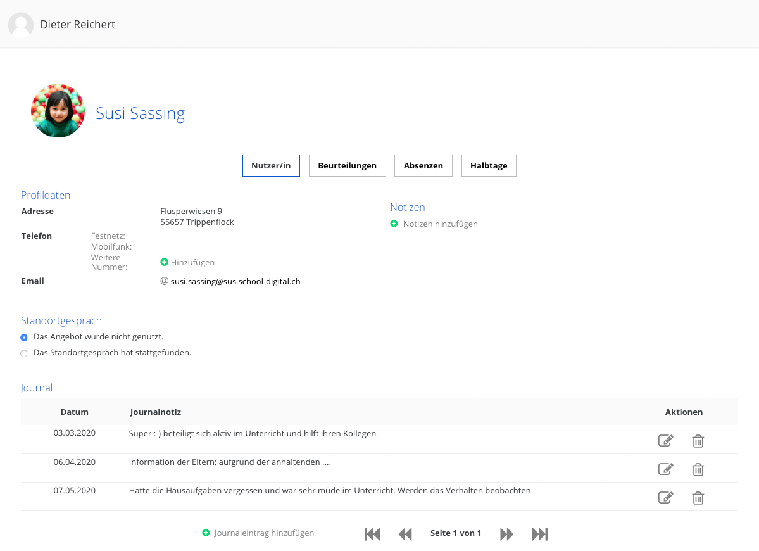Screen dimensions: 759x551
Task: Click Notizen hinzufügen
Action: [x=434, y=224]
